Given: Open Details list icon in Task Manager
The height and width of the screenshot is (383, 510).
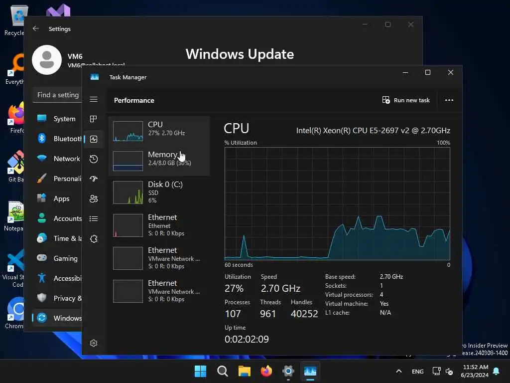Looking at the screenshot, I should (x=94, y=218).
